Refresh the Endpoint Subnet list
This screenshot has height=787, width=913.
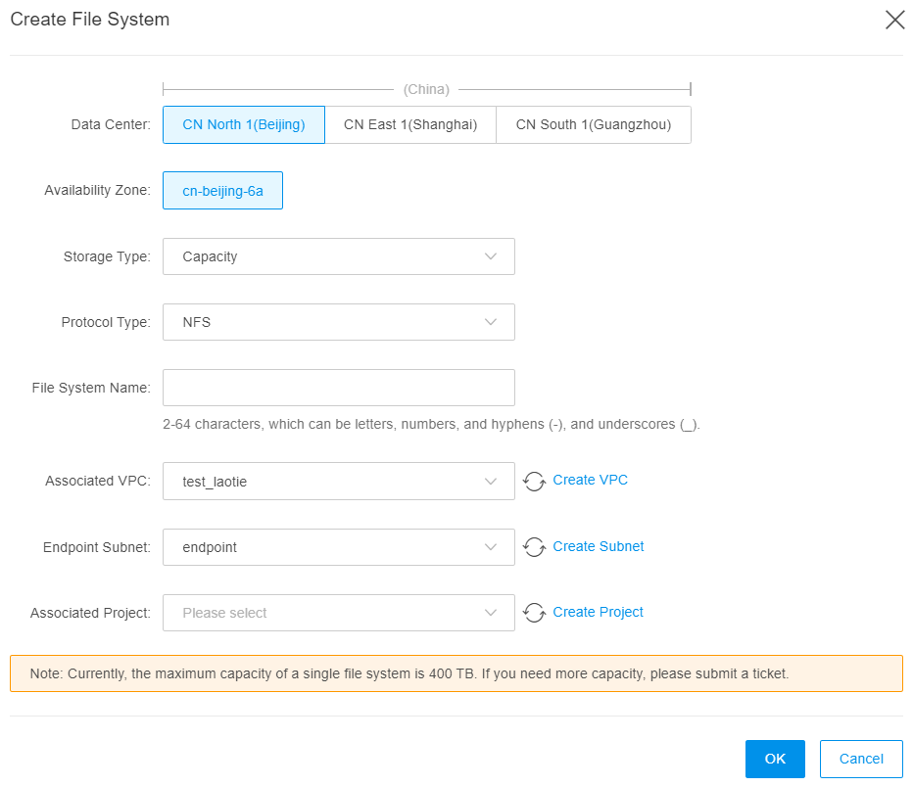tap(534, 547)
